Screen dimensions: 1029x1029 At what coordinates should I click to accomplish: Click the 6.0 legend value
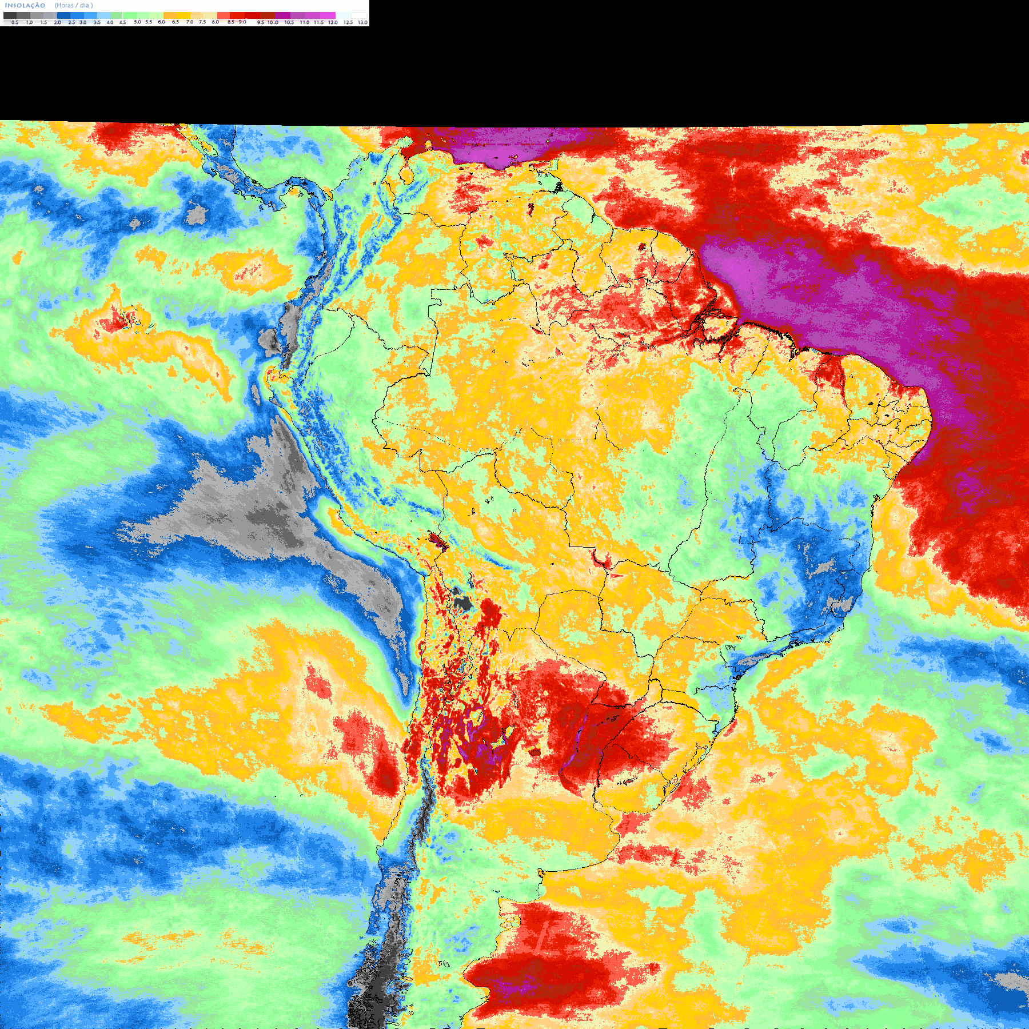point(162,22)
